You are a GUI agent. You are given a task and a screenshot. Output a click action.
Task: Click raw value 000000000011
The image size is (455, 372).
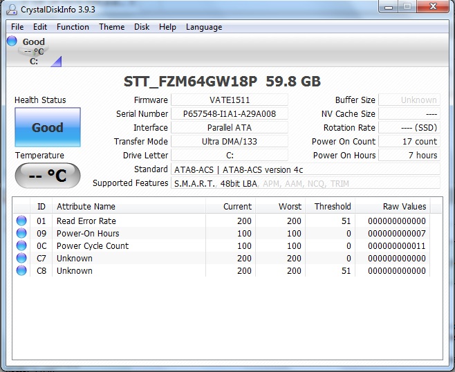(397, 245)
